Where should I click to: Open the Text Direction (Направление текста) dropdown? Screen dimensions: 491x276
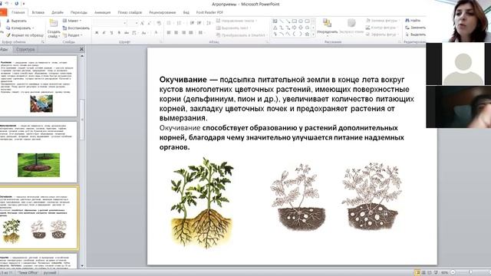click(236, 21)
